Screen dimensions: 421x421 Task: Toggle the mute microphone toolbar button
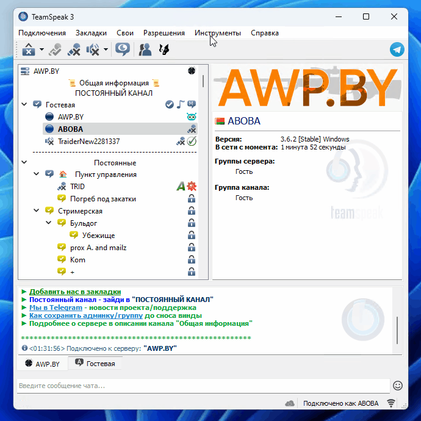pos(74,49)
